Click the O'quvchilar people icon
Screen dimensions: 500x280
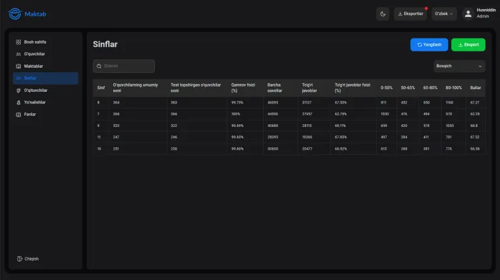18,54
